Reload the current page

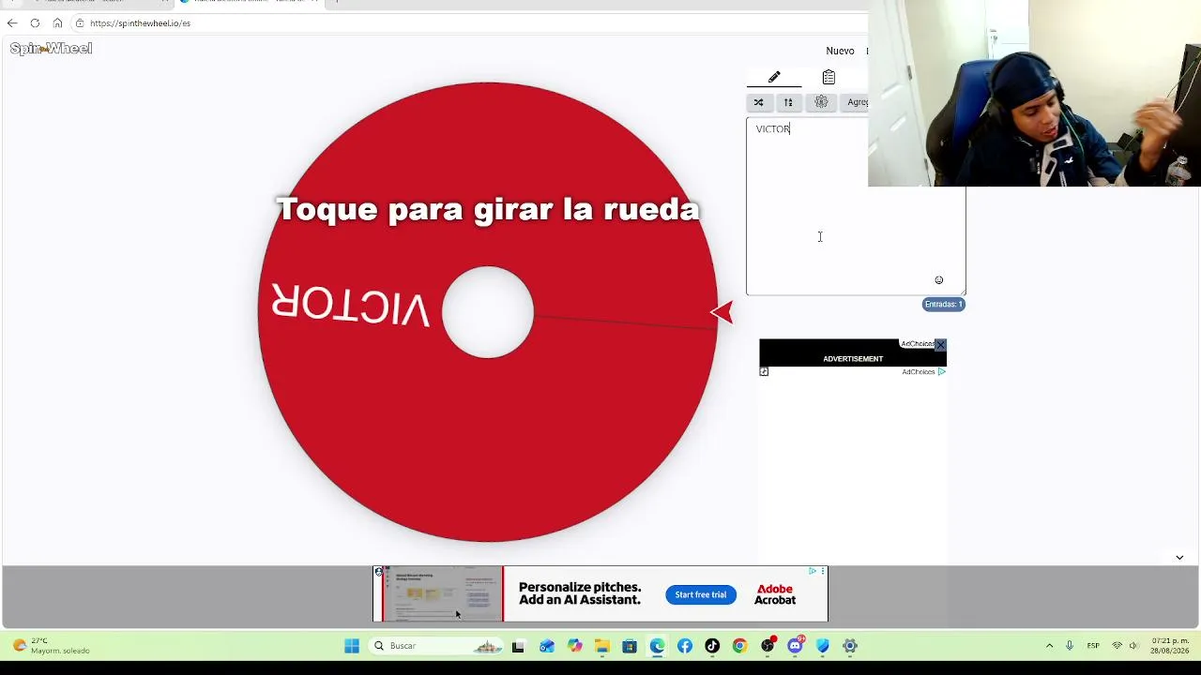click(x=35, y=22)
